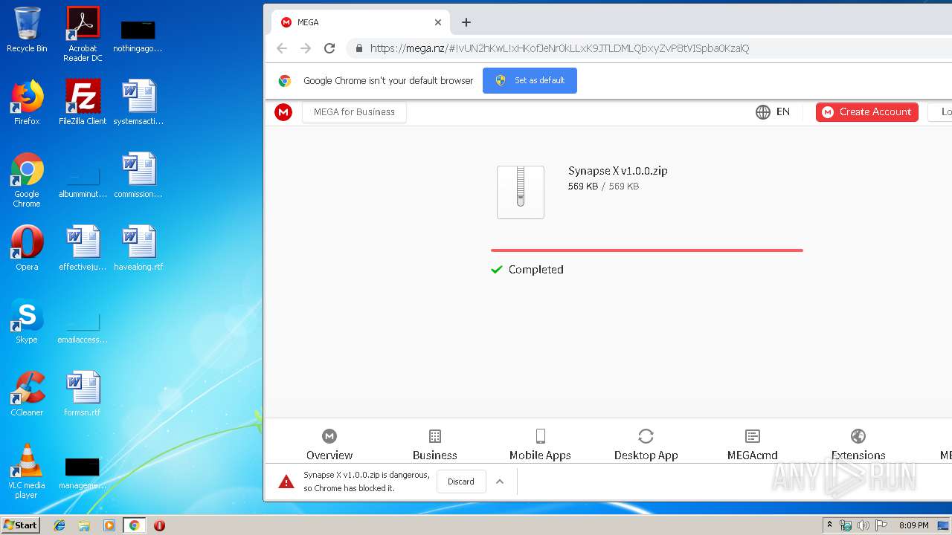Launch Opera browser desktop icon
Viewport: 952px width, 535px height.
coord(27,248)
